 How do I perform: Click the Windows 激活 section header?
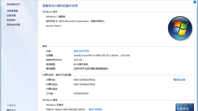click(x=50, y=100)
